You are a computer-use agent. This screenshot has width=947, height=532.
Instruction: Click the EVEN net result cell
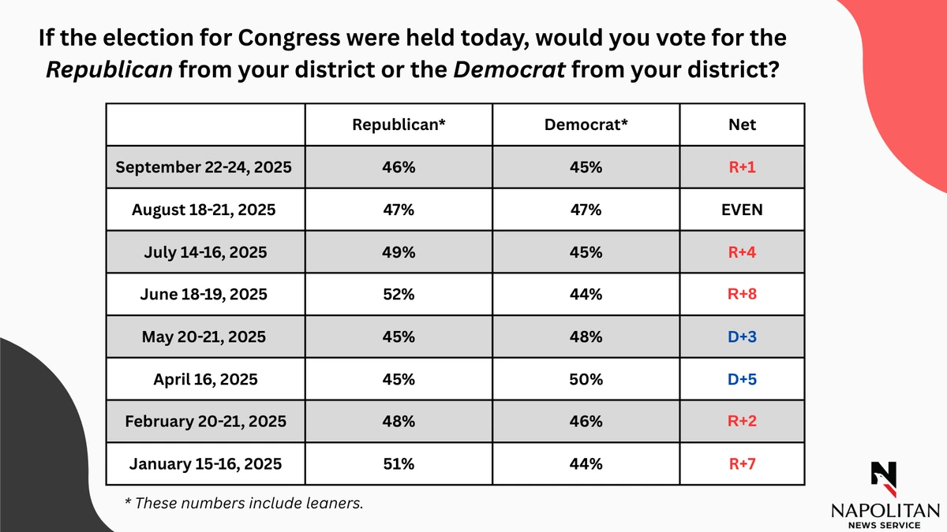[x=743, y=210]
